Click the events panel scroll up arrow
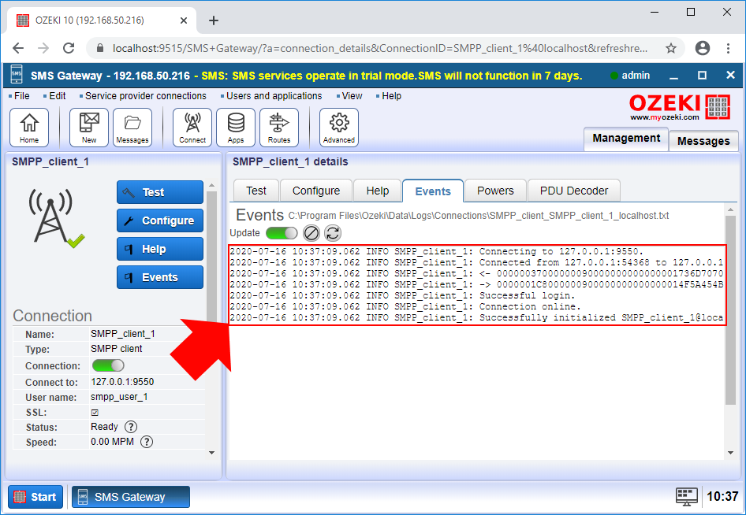Viewport: 746px width, 515px height. point(731,209)
